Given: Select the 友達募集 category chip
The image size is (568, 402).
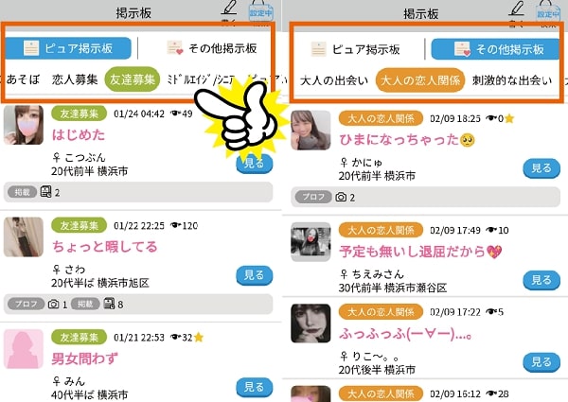Looking at the screenshot, I should pyautogui.click(x=133, y=79).
